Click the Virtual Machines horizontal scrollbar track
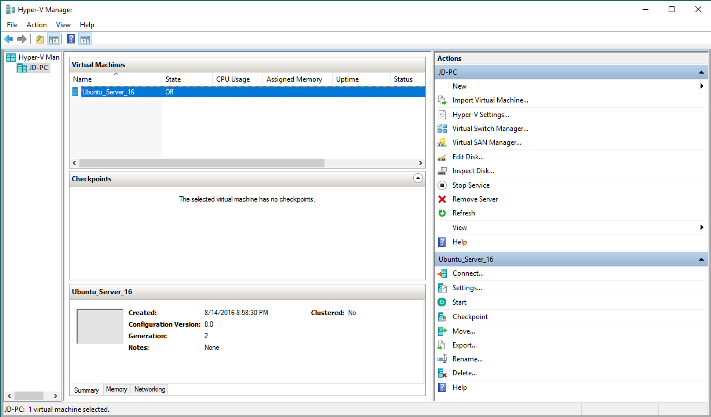 tap(247, 163)
